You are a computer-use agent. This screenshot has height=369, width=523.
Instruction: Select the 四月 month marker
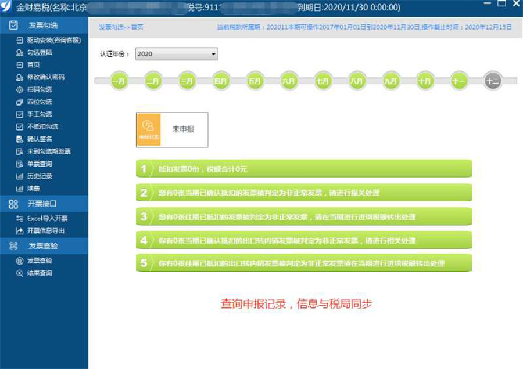point(220,81)
